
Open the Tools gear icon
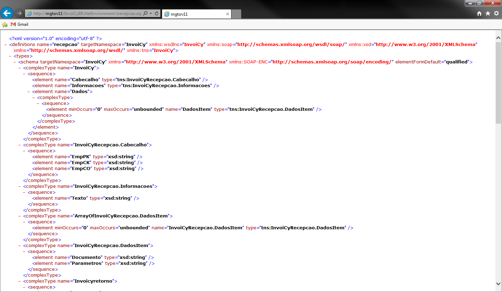pyautogui.click(x=496, y=14)
